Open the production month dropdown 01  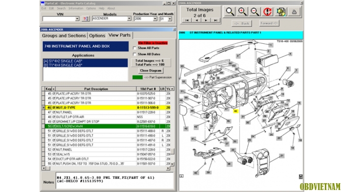[x=170, y=19]
